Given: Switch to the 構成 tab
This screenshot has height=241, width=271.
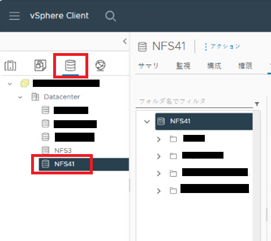Looking at the screenshot, I should pos(214,66).
